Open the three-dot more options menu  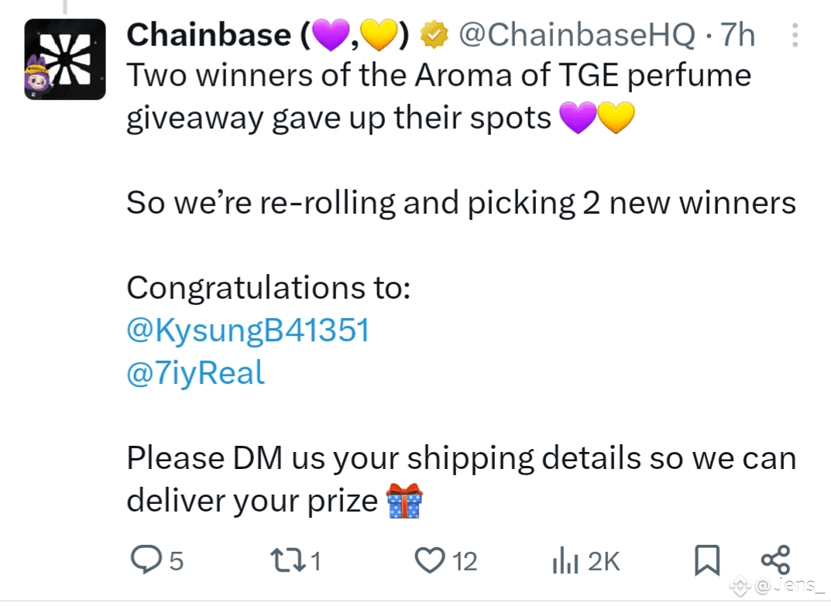coord(795,35)
